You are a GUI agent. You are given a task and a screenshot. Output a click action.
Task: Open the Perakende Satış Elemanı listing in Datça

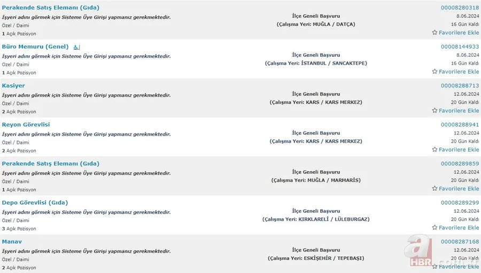tap(51, 7)
